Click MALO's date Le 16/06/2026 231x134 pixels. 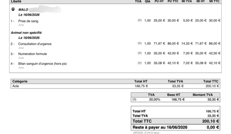click(x=29, y=15)
